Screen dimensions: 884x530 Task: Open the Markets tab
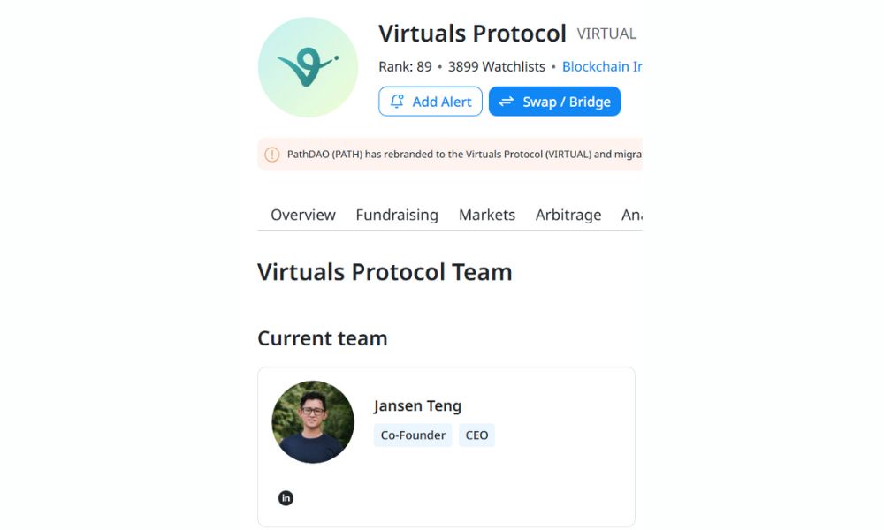[487, 215]
